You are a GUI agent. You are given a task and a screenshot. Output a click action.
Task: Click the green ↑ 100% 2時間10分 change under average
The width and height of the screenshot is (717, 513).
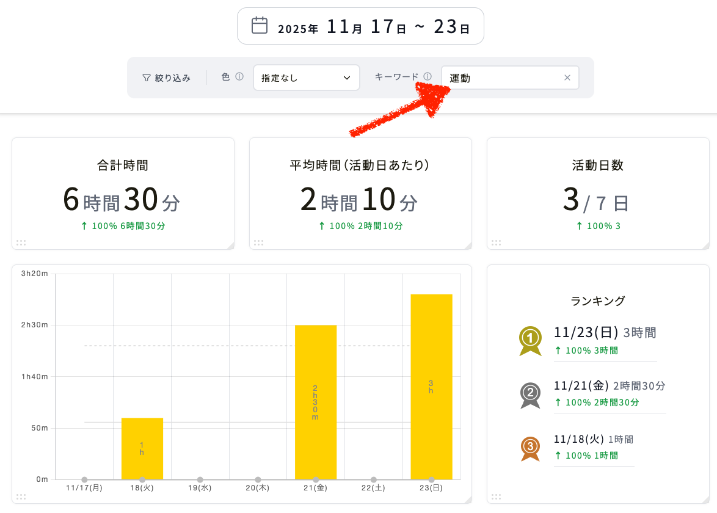pos(361,226)
